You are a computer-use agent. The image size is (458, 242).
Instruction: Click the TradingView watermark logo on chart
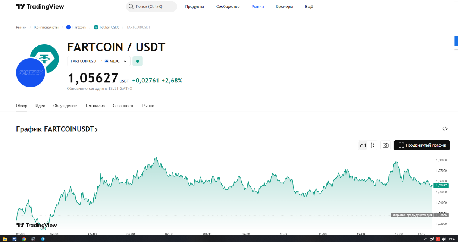[37, 225]
